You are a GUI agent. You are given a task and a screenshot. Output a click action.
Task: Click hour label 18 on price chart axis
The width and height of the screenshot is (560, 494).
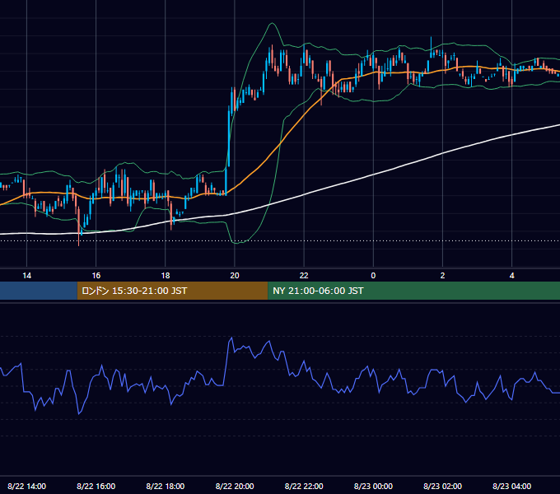click(x=166, y=276)
